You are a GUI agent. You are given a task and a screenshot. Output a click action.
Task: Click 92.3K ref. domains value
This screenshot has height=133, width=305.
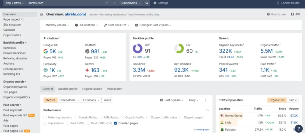tap(181, 70)
